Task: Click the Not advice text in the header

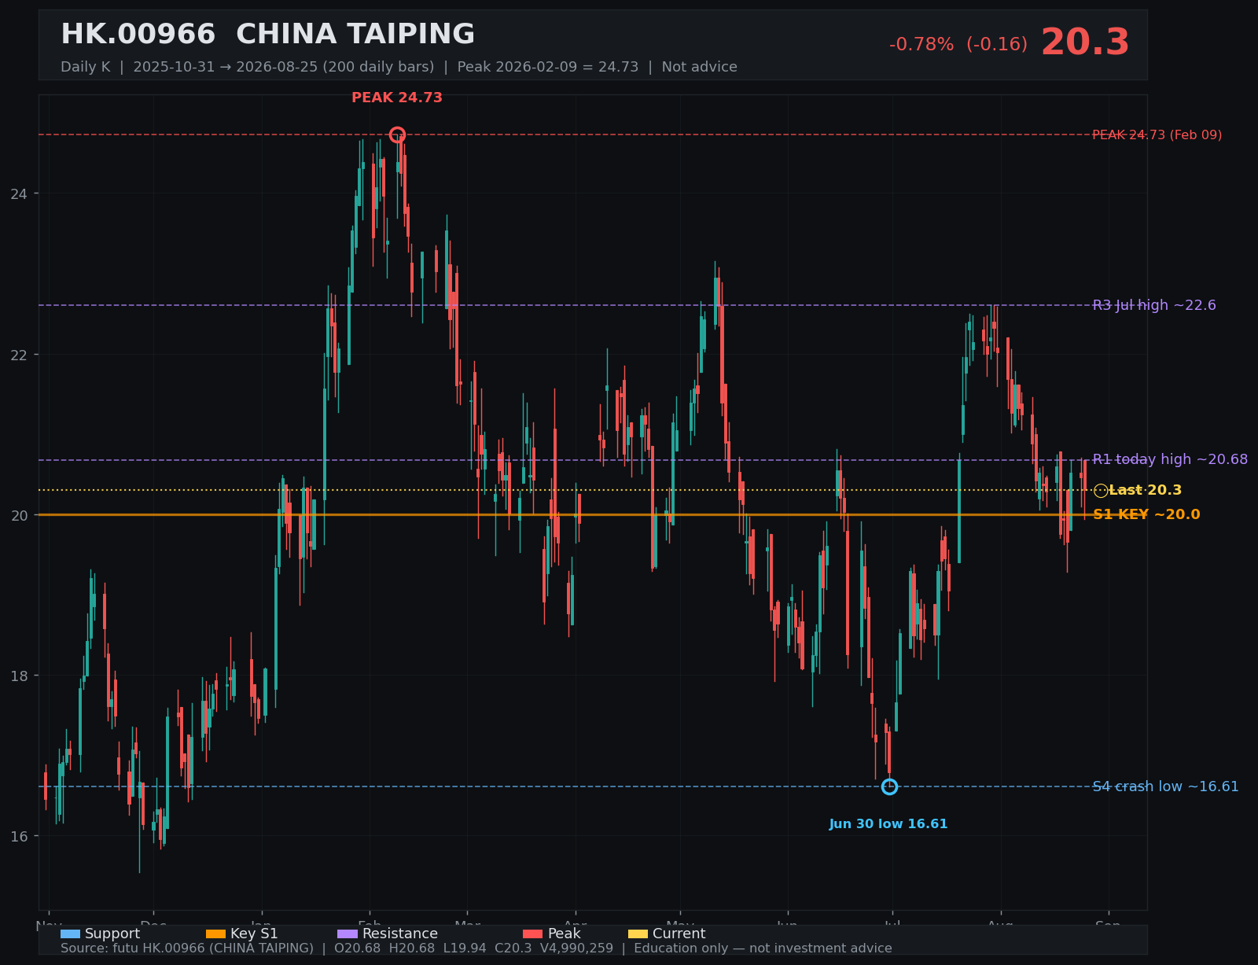Action: point(700,67)
